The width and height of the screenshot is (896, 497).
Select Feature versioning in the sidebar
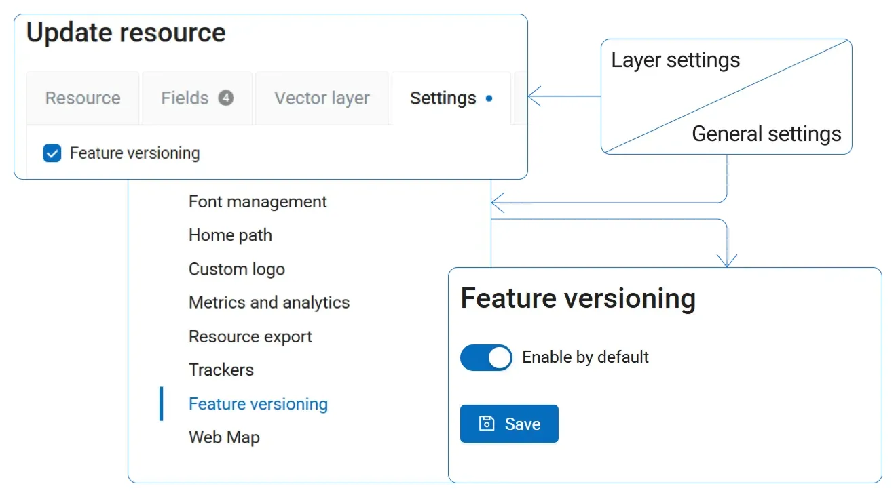click(x=258, y=404)
